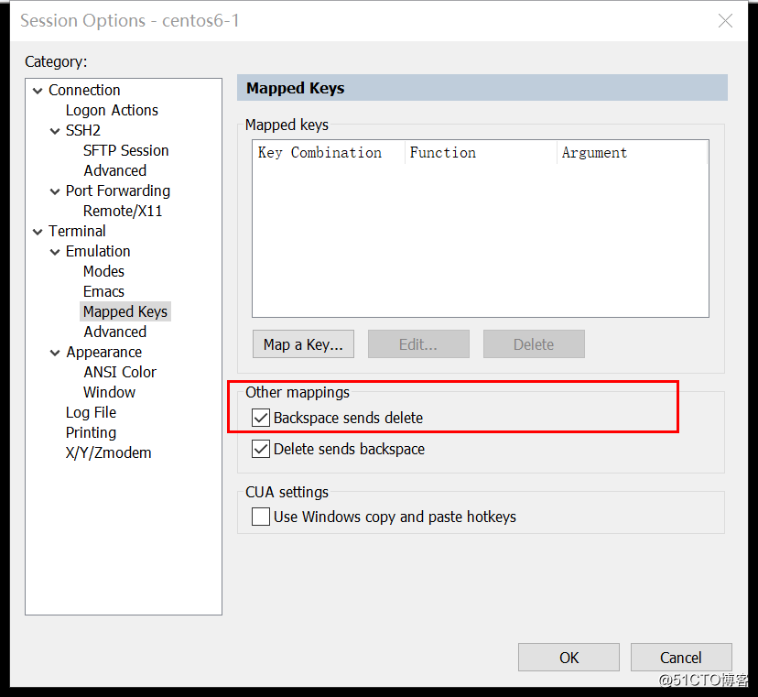Open Appearance settings
758x697 pixels.
(x=104, y=352)
